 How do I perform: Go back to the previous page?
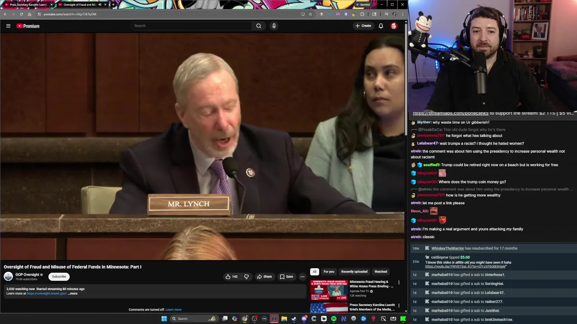pos(5,14)
